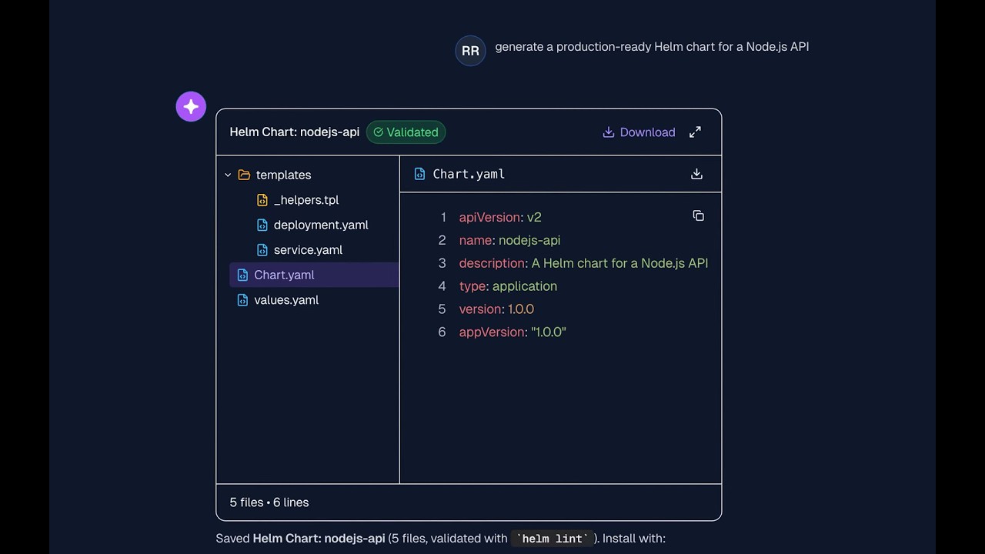Click the user prompt message text

coord(652,47)
